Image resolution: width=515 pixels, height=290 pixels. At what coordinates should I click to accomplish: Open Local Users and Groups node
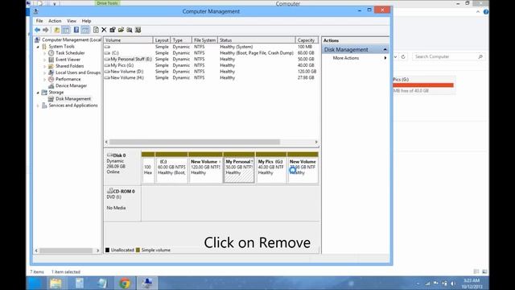click(x=78, y=72)
